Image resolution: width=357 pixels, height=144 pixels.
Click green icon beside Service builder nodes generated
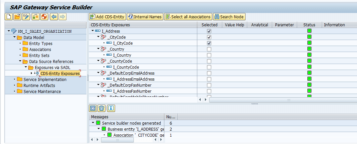(x=98, y=123)
